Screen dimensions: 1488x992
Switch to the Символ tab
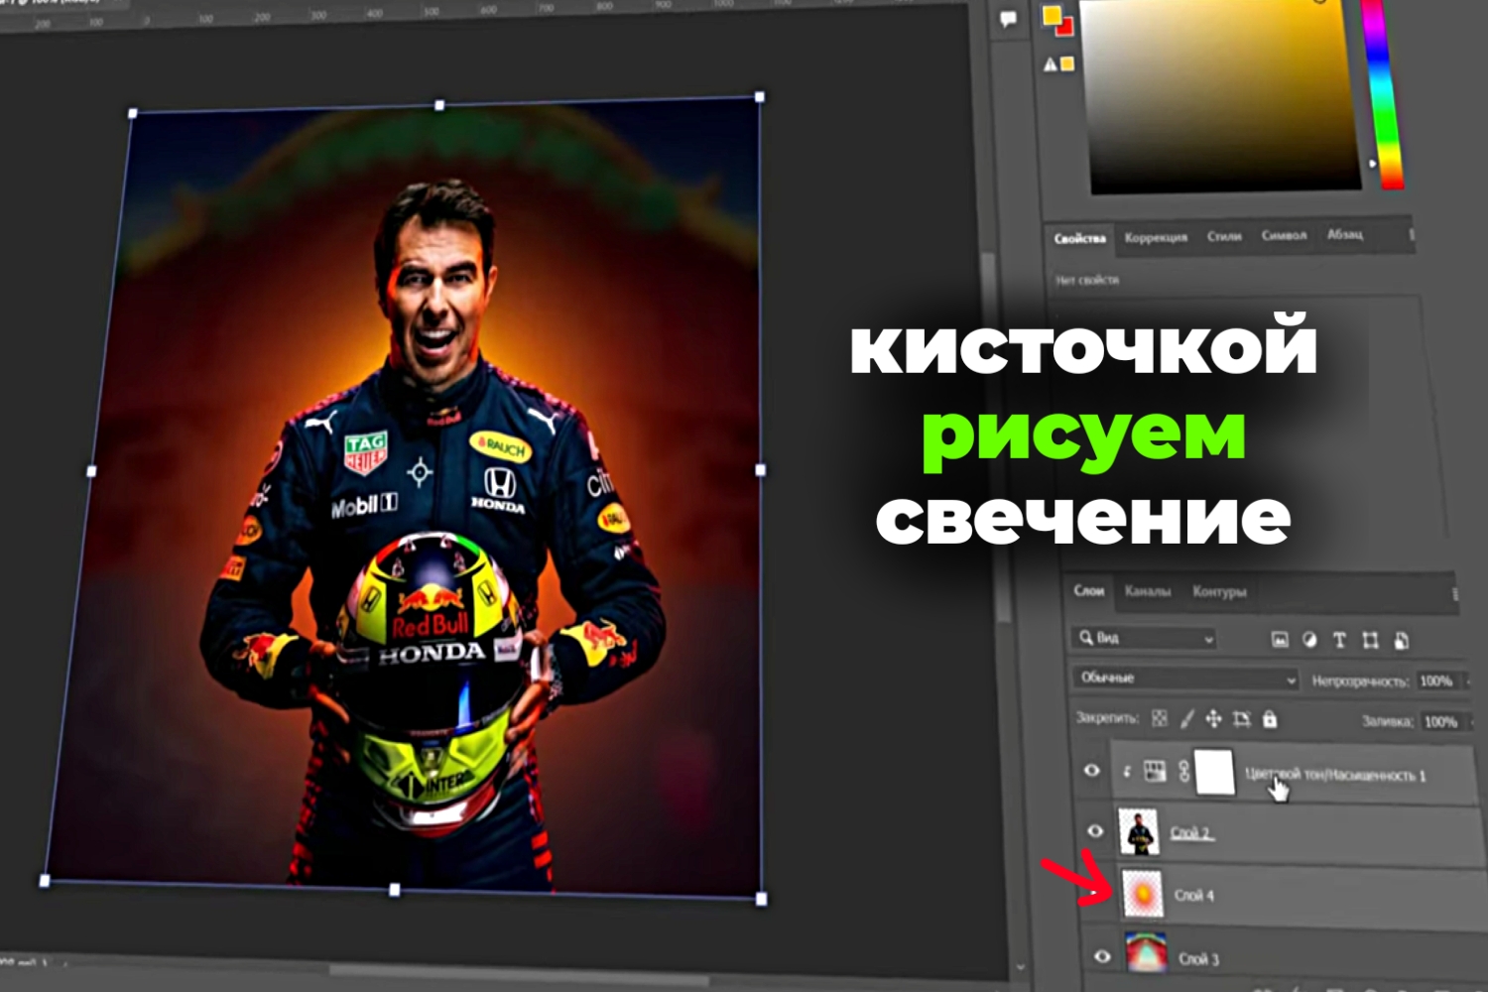[1284, 235]
